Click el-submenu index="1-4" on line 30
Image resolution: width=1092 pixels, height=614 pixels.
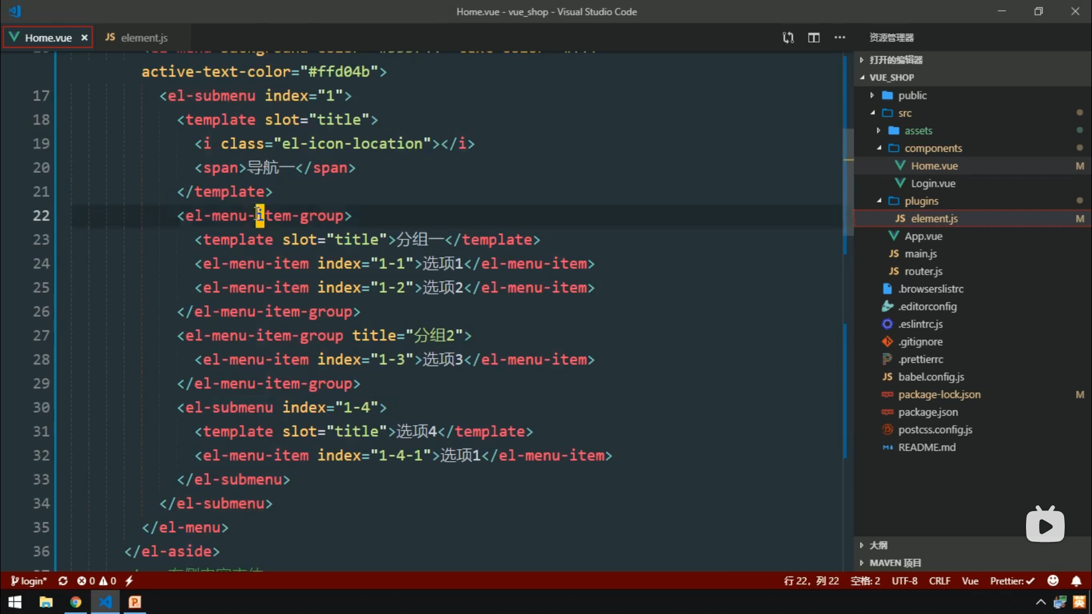[282, 408]
